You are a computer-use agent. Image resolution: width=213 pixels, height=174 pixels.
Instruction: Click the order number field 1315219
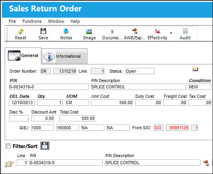click(x=65, y=71)
